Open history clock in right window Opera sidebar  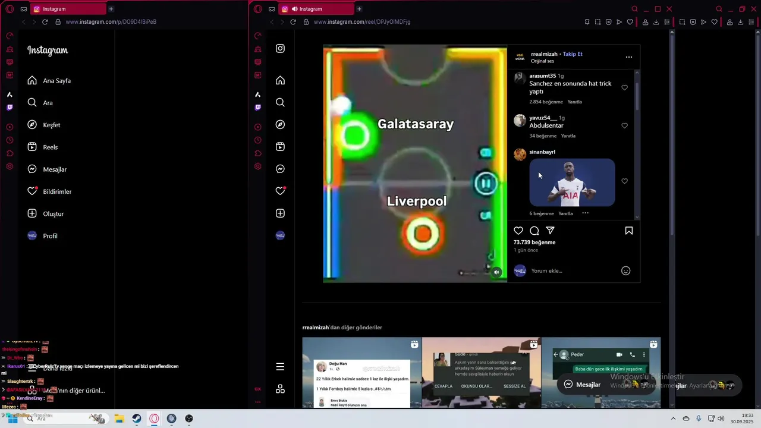(x=257, y=140)
